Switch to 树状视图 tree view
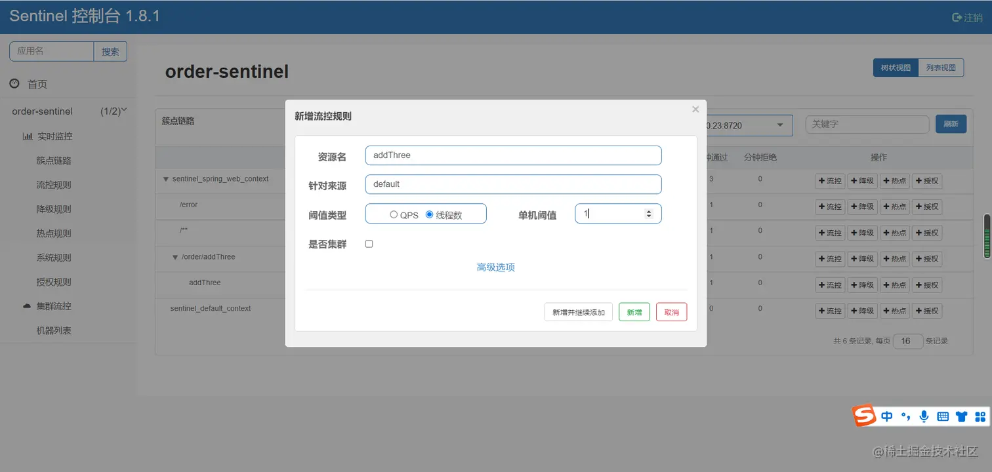Viewport: 992px width, 472px height. click(x=896, y=68)
